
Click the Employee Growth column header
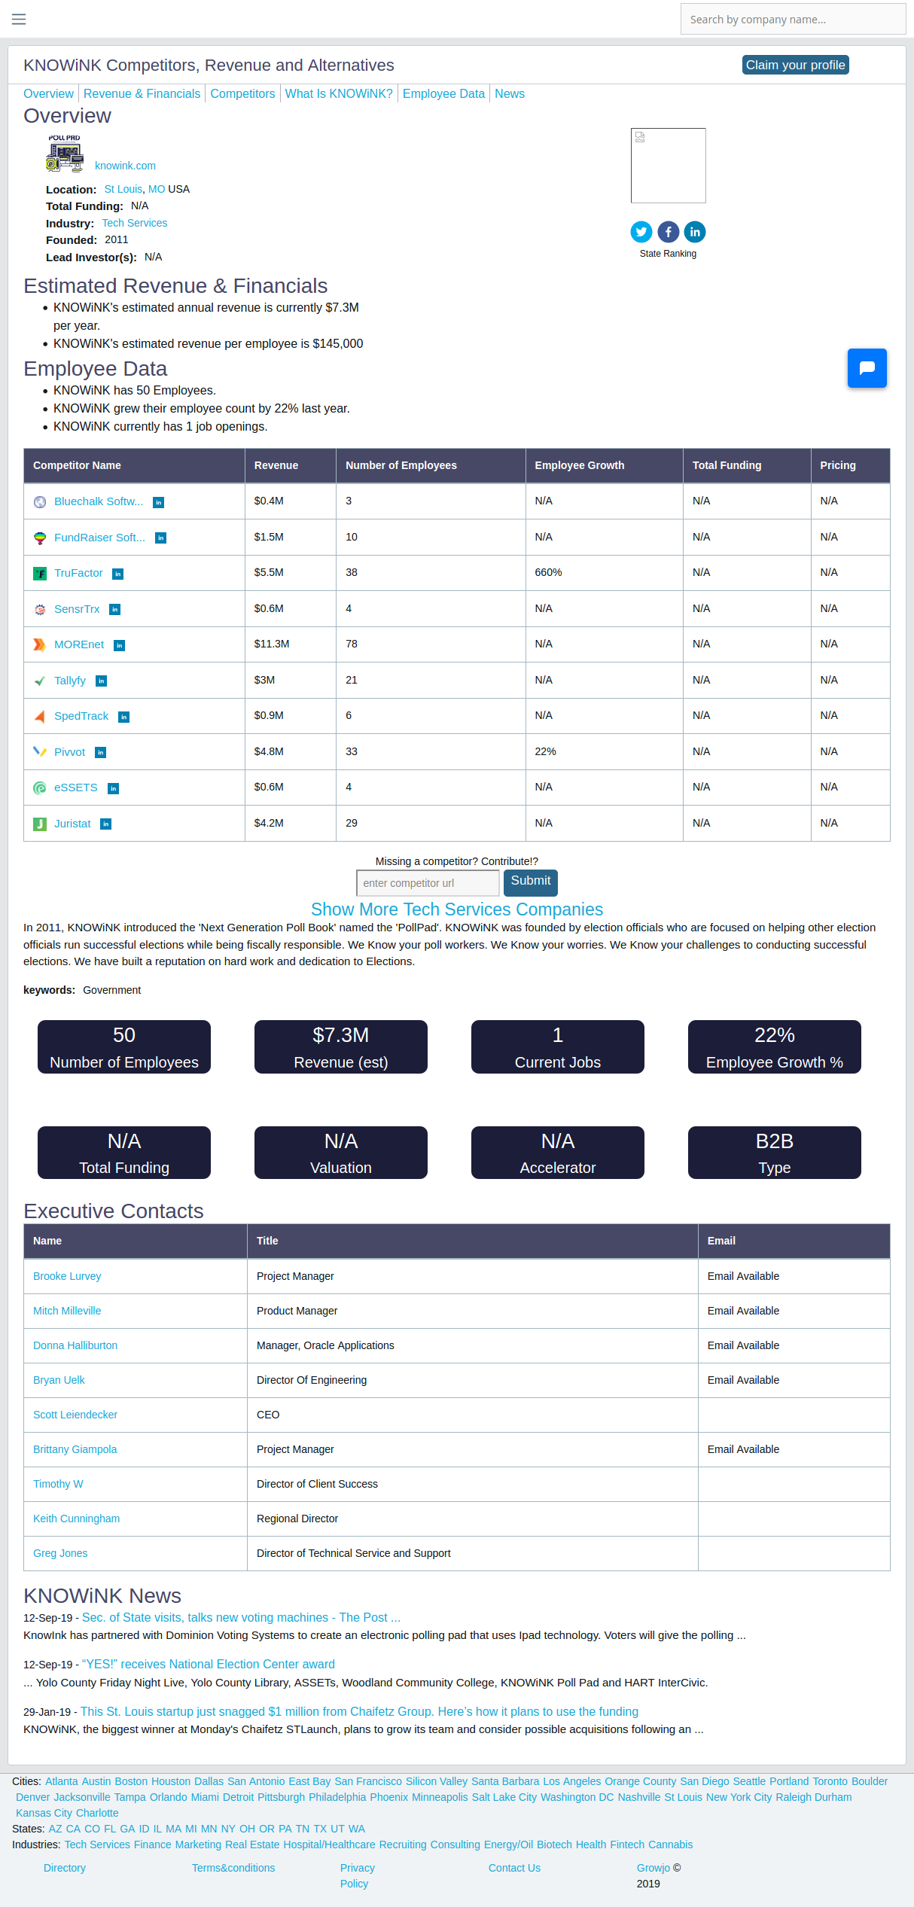(605, 465)
